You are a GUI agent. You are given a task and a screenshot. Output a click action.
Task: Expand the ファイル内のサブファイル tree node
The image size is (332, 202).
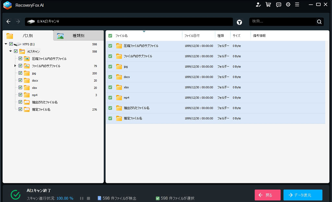(15, 66)
